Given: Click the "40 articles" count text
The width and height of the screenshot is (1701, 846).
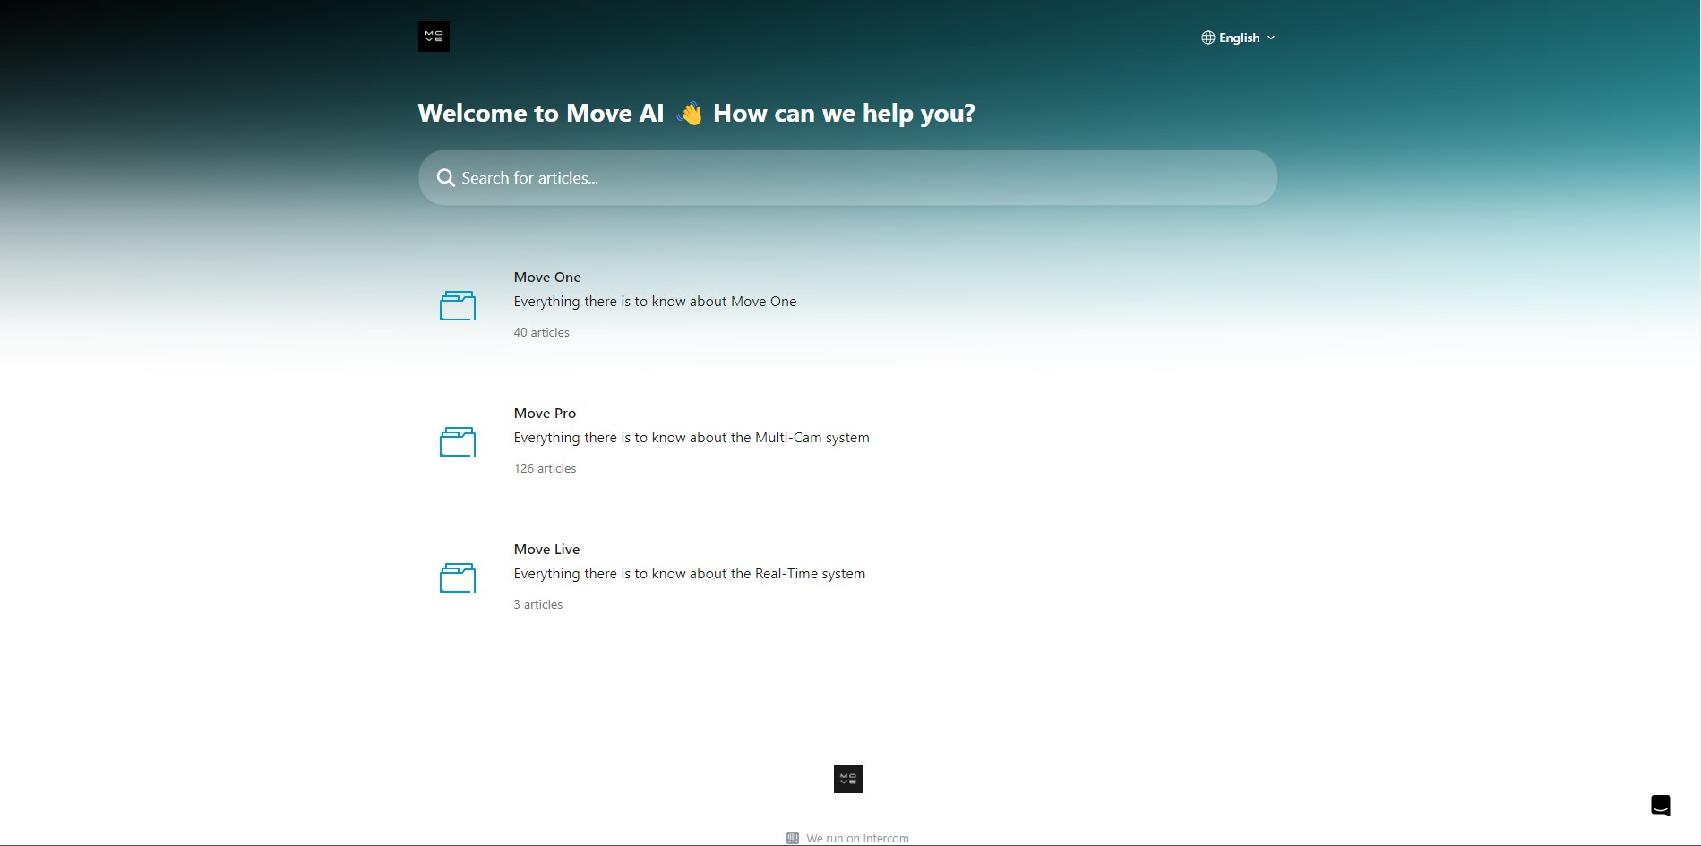Looking at the screenshot, I should click(541, 332).
